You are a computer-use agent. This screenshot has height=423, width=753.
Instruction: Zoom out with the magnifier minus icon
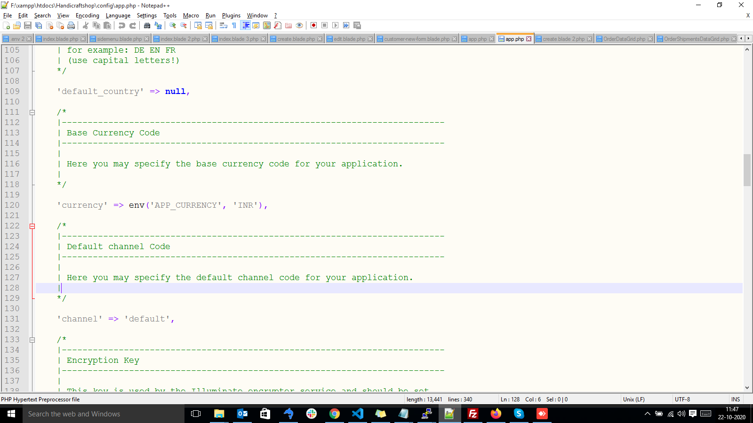tap(184, 25)
